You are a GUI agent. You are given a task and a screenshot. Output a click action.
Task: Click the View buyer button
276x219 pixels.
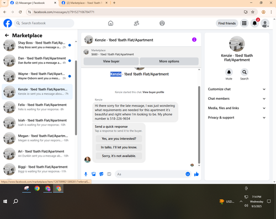pos(111,61)
